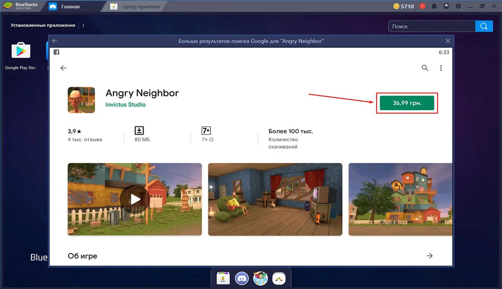Click the user account icon in title bar
The image size is (502, 289).
coord(446,6)
